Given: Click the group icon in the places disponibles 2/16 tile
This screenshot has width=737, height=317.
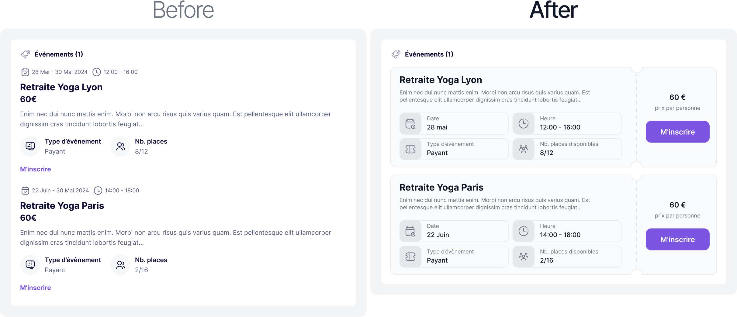Looking at the screenshot, I should click(523, 257).
